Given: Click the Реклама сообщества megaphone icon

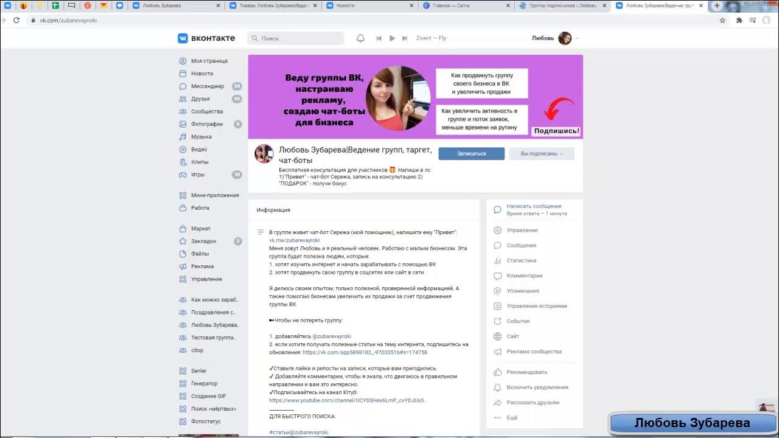Looking at the screenshot, I should click(x=497, y=352).
